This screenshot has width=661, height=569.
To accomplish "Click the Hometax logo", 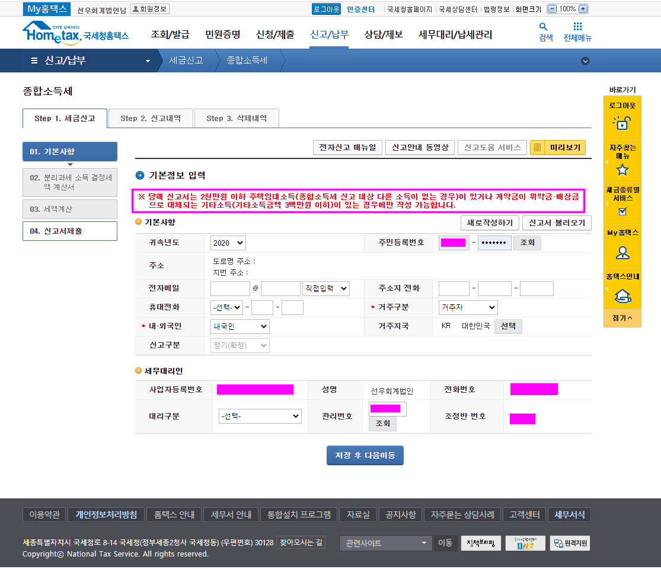I will click(x=75, y=33).
